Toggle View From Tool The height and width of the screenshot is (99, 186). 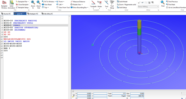click(x=63, y=8)
